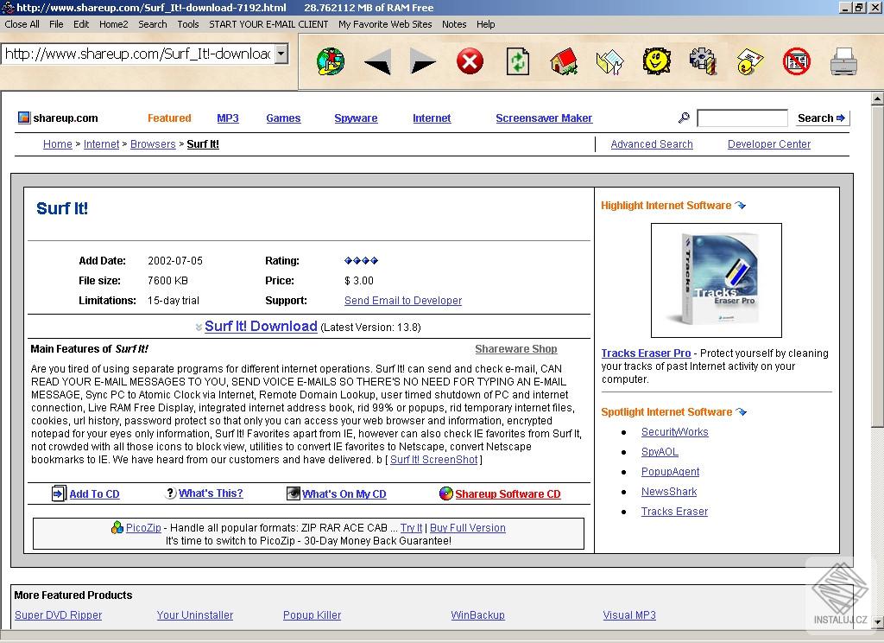Expand the address bar URL dropdown
884x643 pixels.
pos(281,54)
